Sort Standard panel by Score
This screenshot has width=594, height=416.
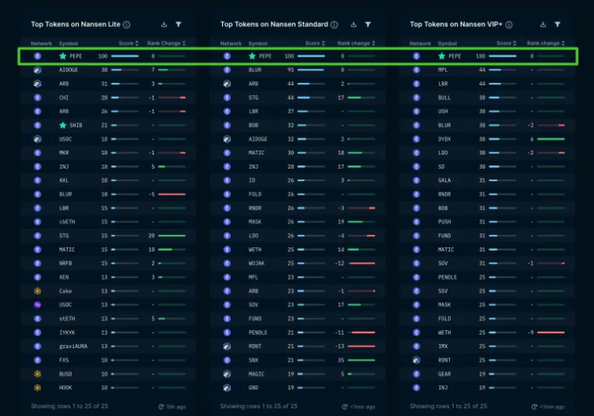315,43
